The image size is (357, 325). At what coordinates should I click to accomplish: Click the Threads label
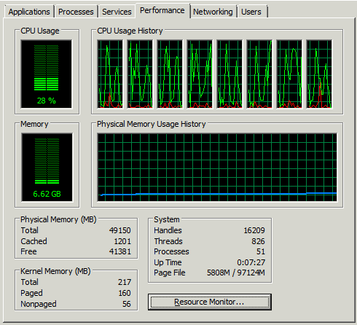(x=168, y=241)
